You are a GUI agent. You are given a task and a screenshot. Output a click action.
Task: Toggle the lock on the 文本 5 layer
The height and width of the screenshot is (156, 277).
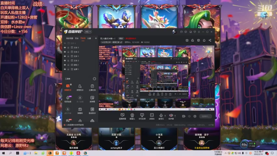click(x=68, y=47)
